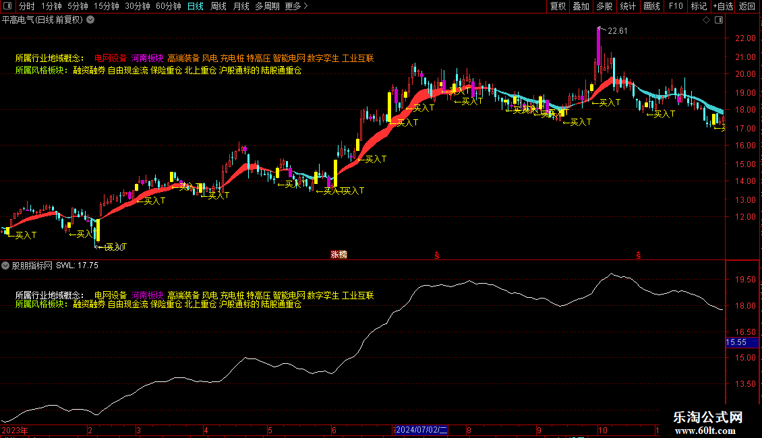Click the 电网设备 industry tag in main chart
Viewport: 762px width, 438px height.
pos(111,58)
